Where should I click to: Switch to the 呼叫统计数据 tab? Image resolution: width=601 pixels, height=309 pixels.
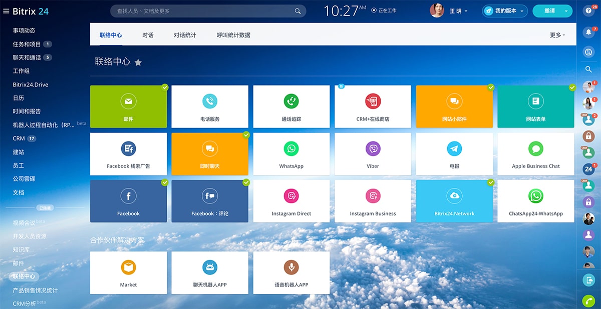pos(233,35)
